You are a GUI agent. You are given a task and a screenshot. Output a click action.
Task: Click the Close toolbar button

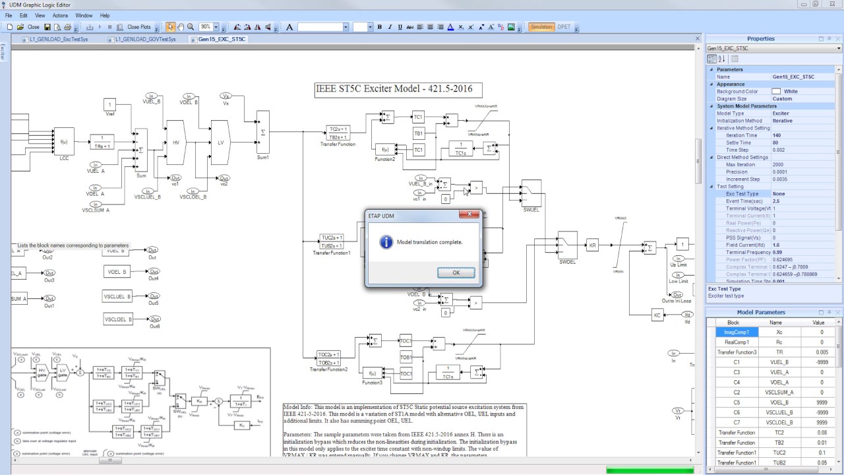tap(34, 27)
